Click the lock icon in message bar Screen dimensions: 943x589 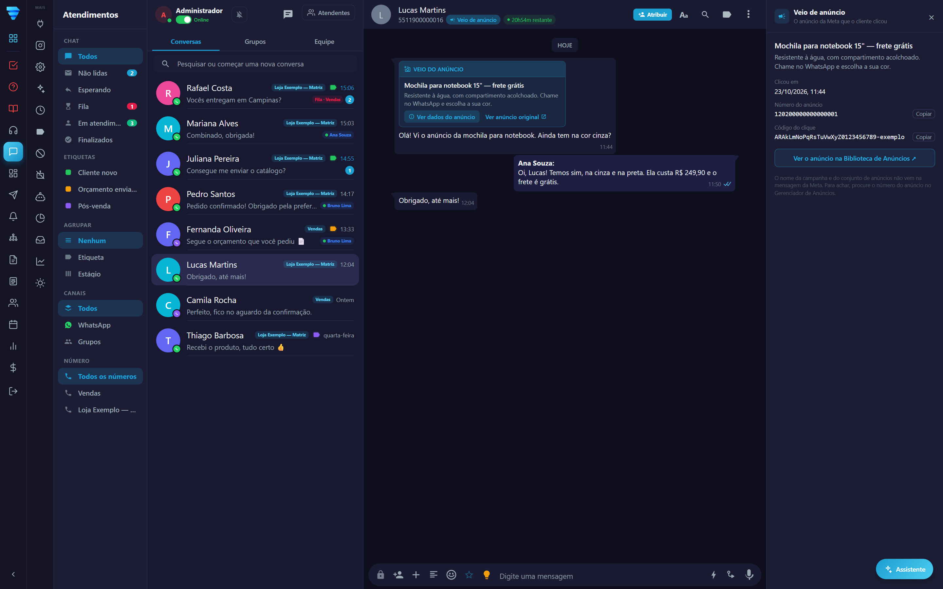(x=381, y=575)
